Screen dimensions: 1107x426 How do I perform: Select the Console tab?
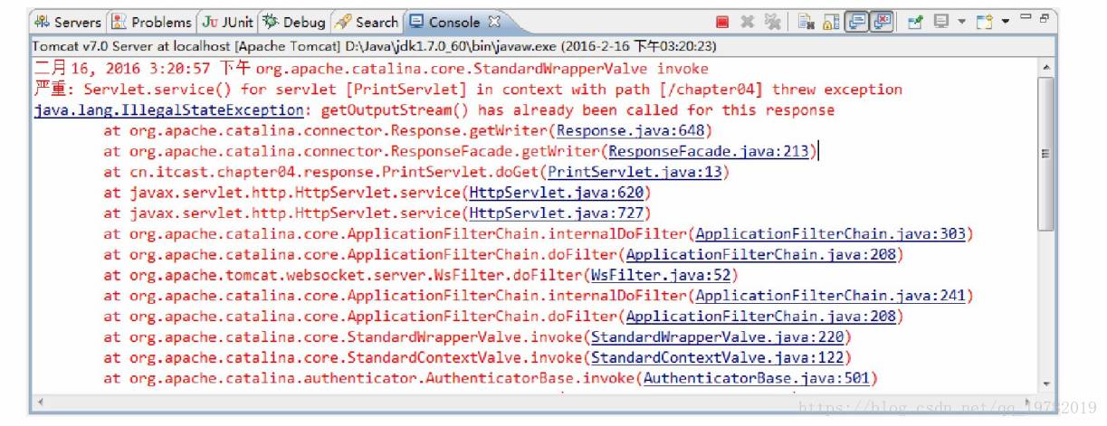446,22
